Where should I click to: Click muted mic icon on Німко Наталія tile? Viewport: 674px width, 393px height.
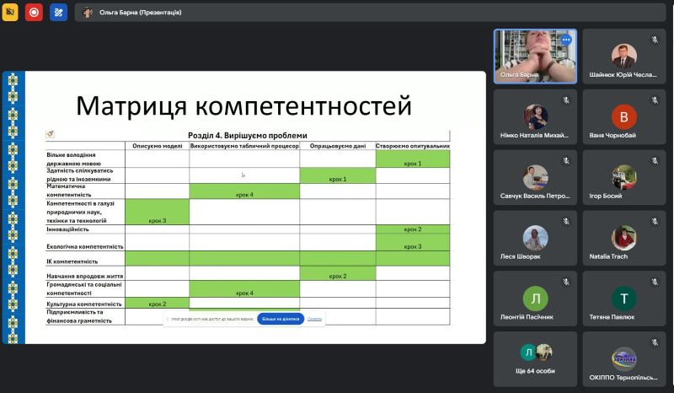point(566,100)
